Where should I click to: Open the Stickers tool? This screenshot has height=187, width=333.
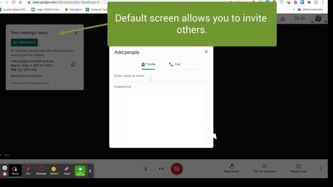(54, 171)
